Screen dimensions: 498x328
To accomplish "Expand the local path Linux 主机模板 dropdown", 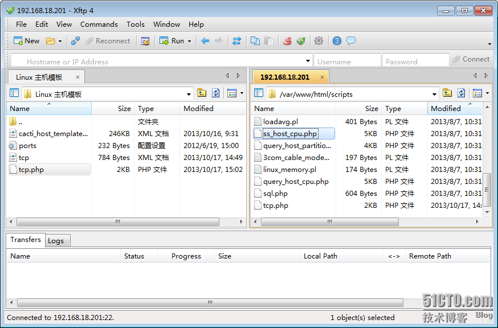I will 189,95.
